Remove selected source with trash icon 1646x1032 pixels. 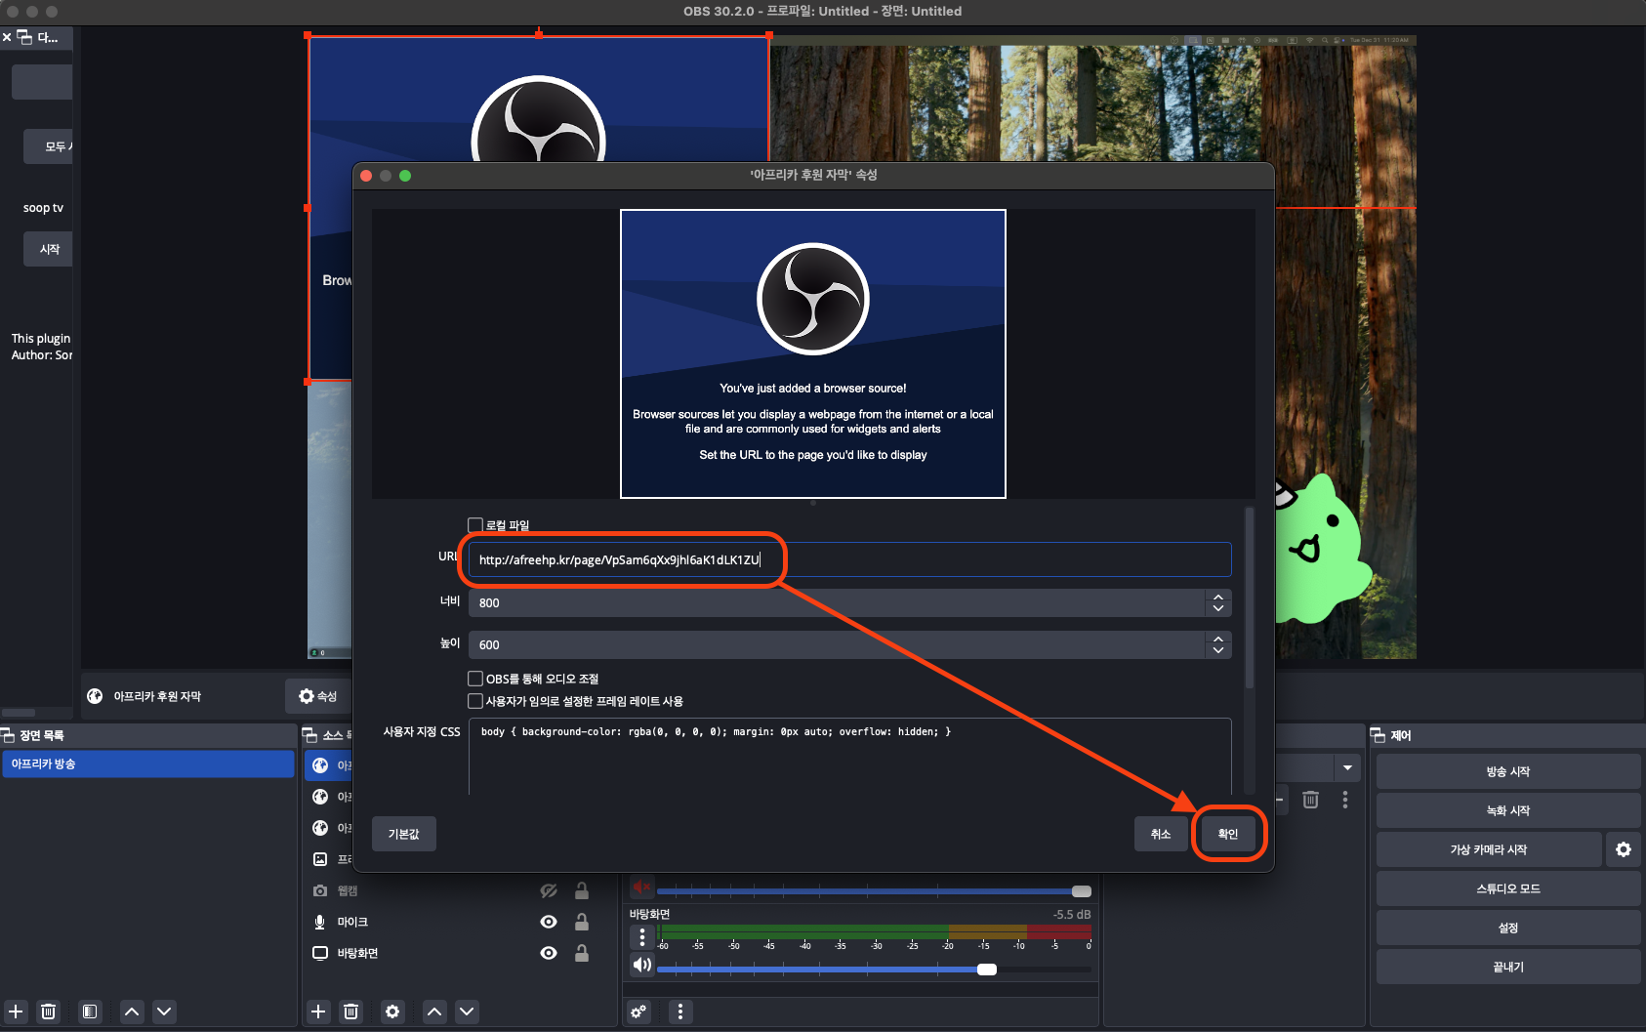[350, 1011]
